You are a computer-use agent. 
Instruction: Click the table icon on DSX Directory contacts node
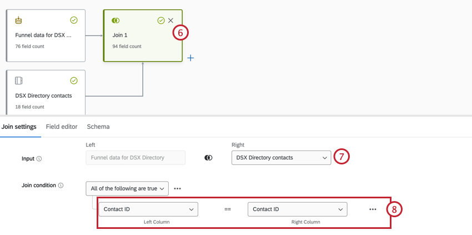click(19, 81)
